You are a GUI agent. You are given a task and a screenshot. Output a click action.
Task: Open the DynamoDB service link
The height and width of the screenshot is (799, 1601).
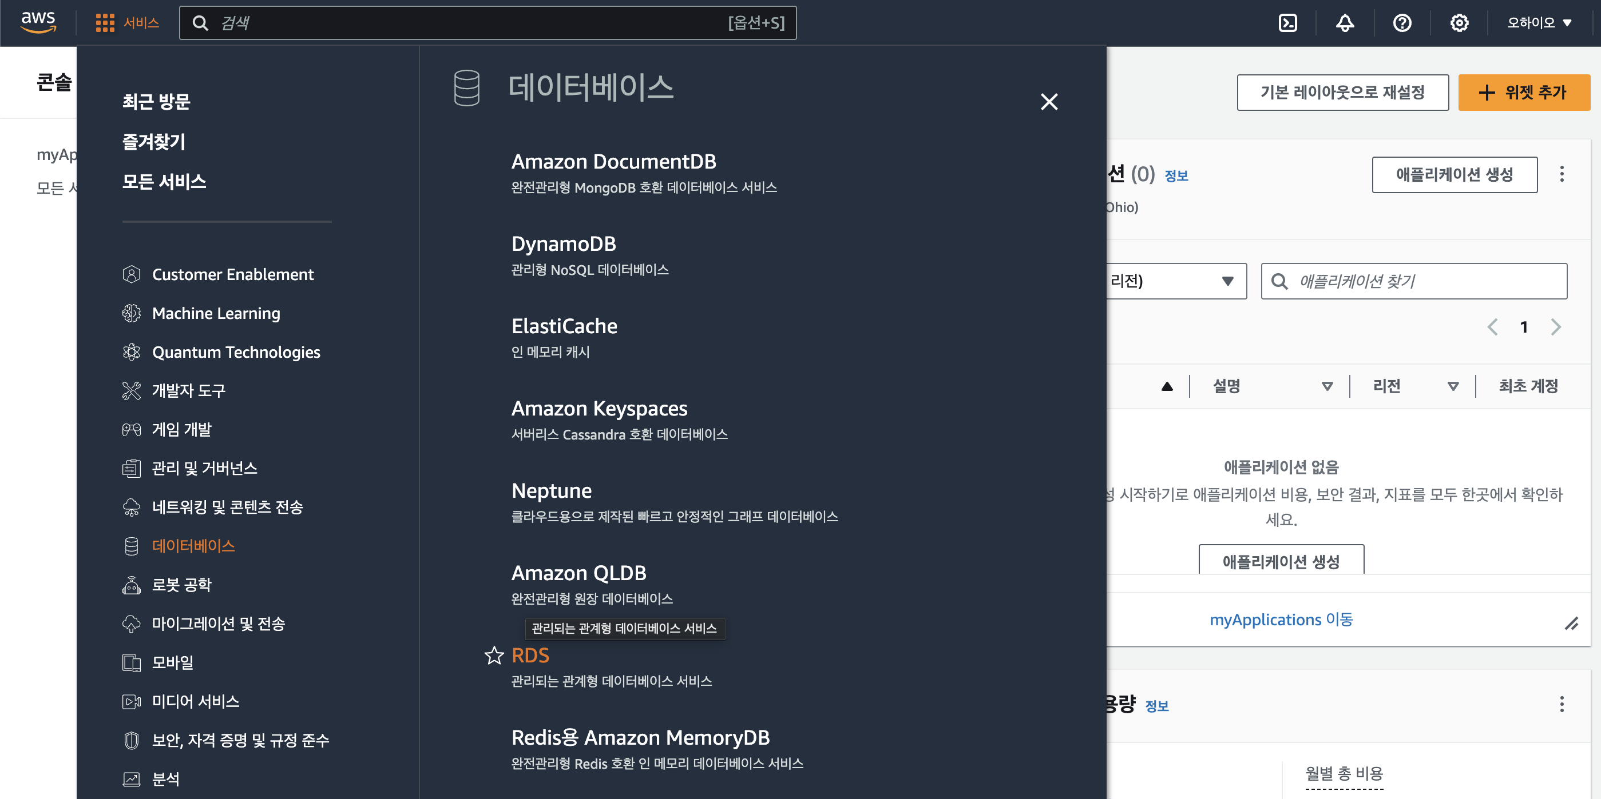(563, 243)
